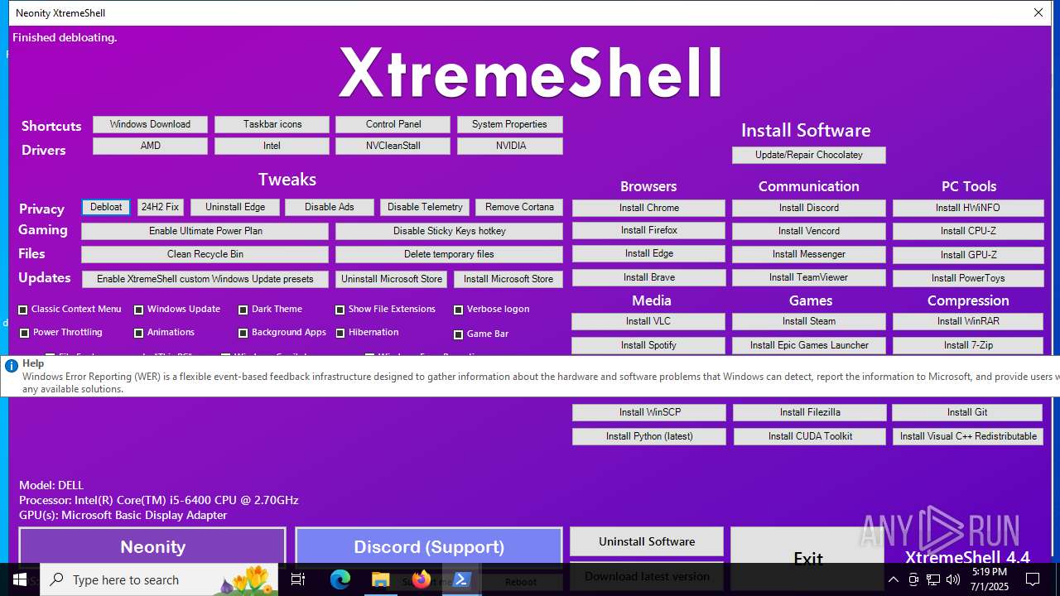Viewport: 1060px width, 596px height.
Task: Toggle the Power Throttling checkbox
Action: tap(25, 333)
